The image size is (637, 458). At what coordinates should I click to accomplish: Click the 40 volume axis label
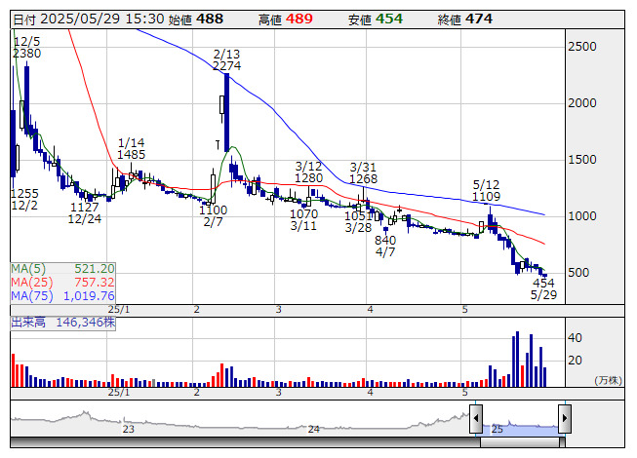[x=575, y=337]
